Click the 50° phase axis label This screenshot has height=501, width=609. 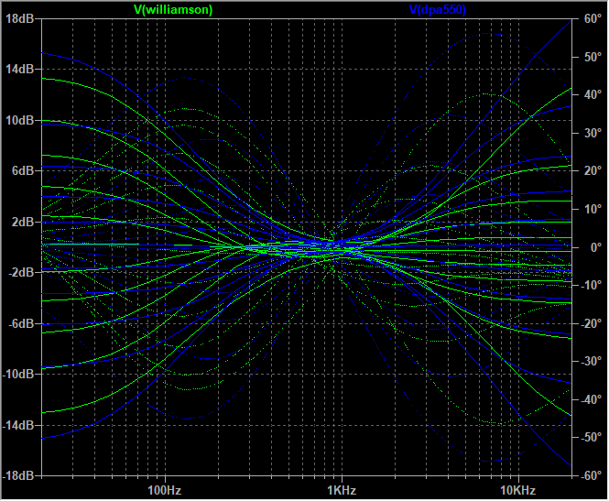click(x=593, y=57)
